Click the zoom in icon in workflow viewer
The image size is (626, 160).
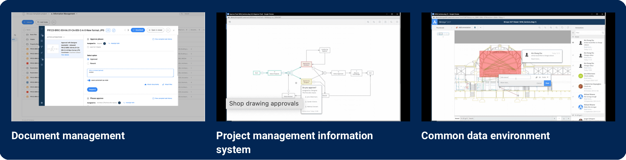tap(368, 22)
